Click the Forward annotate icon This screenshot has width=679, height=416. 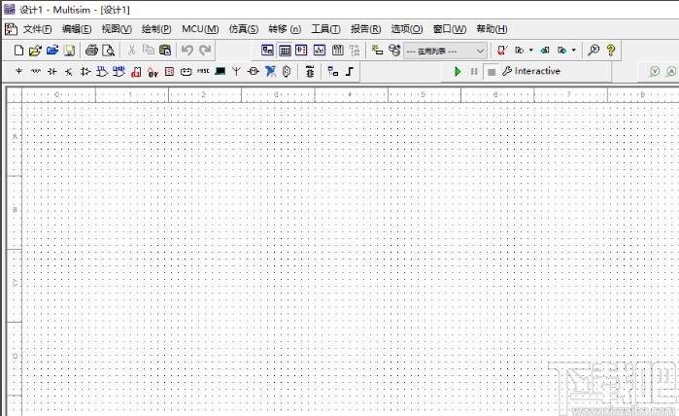tap(562, 51)
